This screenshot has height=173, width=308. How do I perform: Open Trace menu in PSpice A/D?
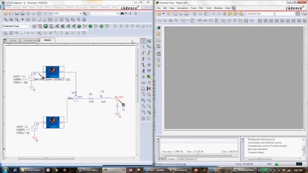193,8
